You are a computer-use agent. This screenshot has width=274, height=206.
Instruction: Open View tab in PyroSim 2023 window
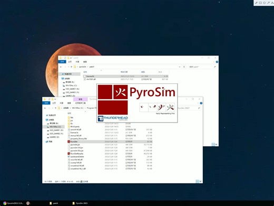[69, 103]
